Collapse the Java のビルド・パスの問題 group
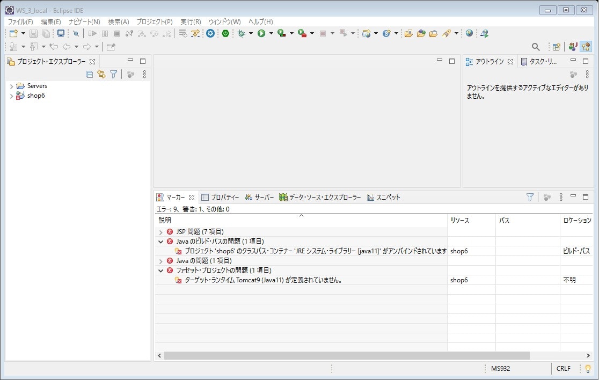Screen dimensions: 599x380 click(161, 242)
